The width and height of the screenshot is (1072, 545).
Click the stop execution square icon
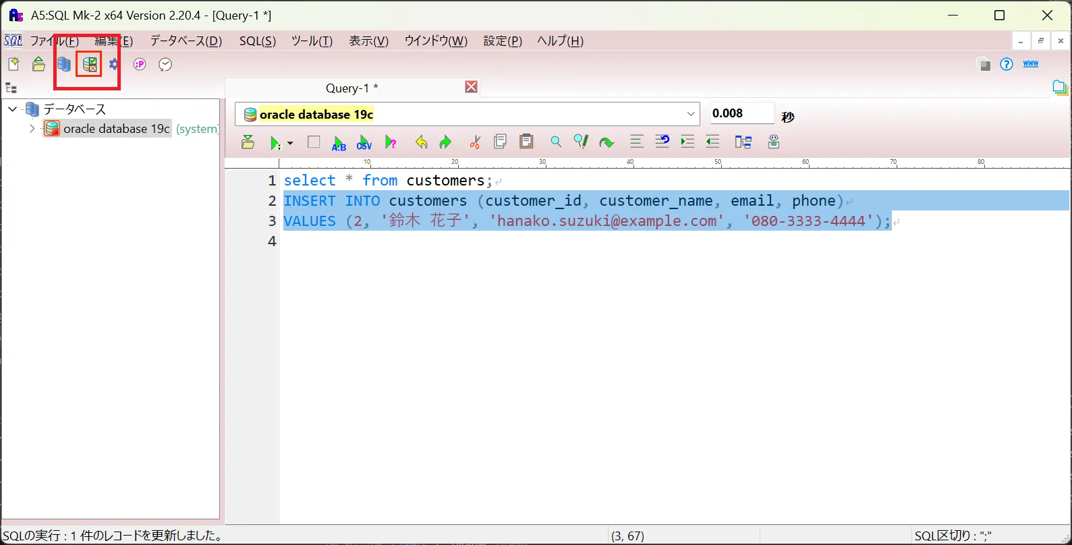pos(314,142)
